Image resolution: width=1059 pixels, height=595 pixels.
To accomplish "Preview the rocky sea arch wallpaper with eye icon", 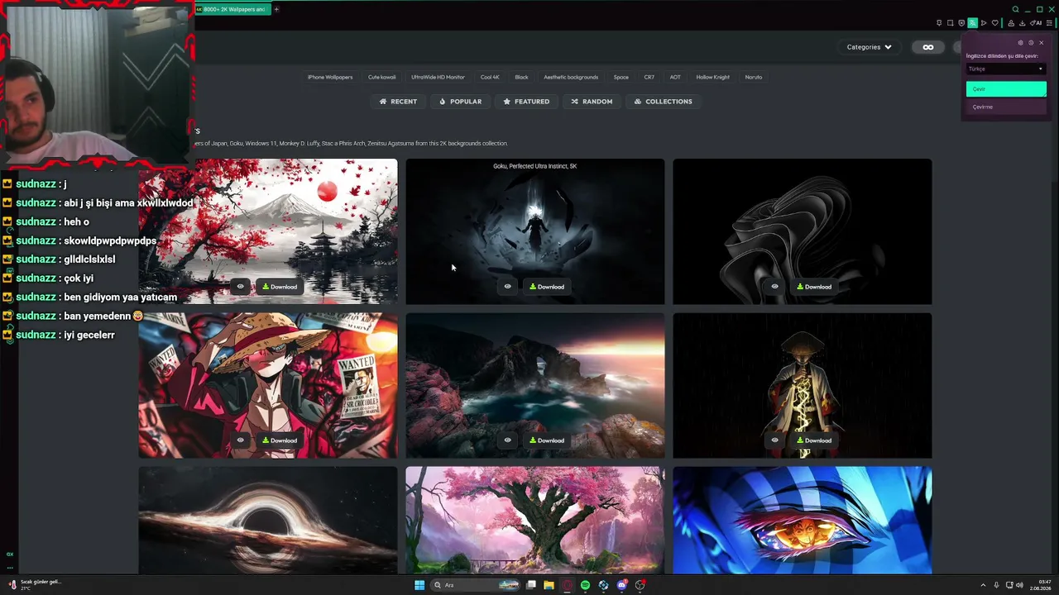I will coord(508,440).
